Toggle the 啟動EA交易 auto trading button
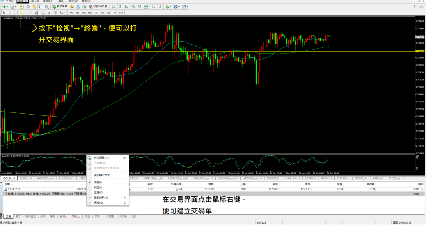The image size is (426, 225). pos(98,7)
